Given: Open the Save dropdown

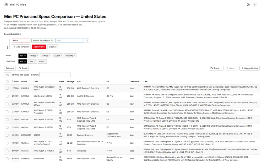Looking at the screenshot, I should 231,68.
